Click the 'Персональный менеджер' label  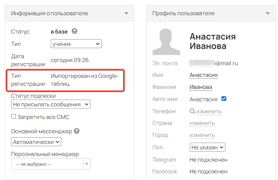(x=45, y=154)
